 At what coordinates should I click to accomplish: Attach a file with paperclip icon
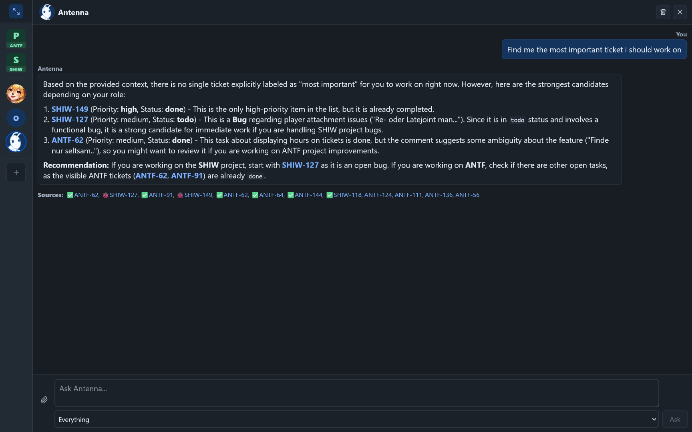[x=44, y=400]
